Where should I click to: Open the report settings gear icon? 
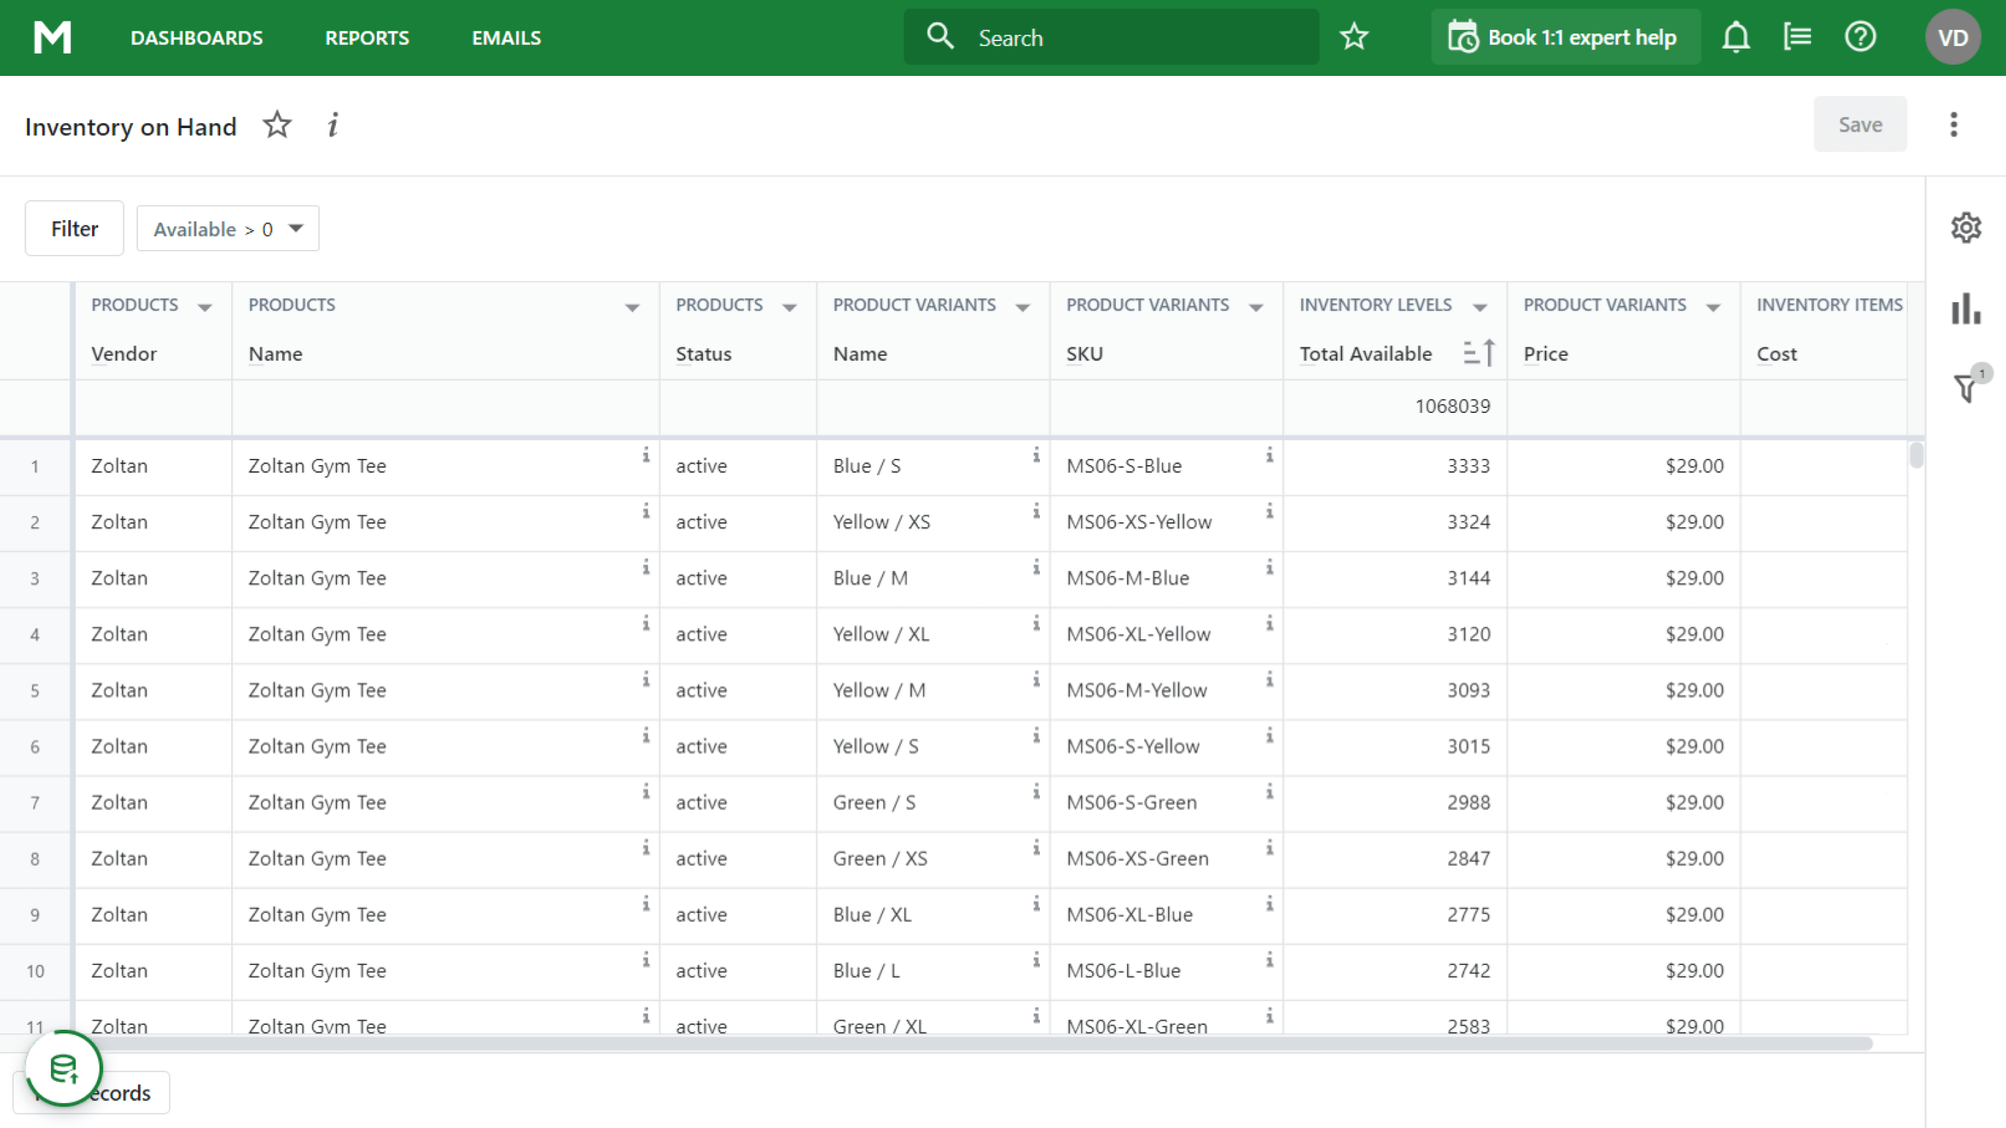1966,228
